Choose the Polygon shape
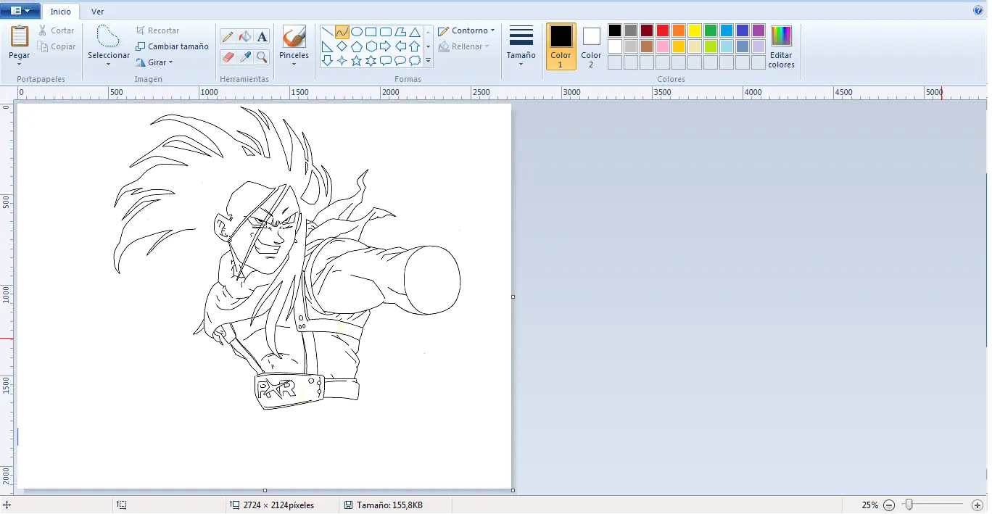This screenshot has height=514, width=992. point(400,32)
